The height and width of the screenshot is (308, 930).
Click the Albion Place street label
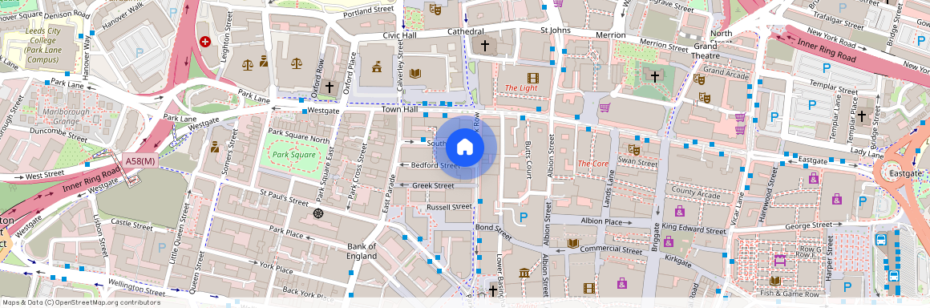pyautogui.click(x=602, y=221)
